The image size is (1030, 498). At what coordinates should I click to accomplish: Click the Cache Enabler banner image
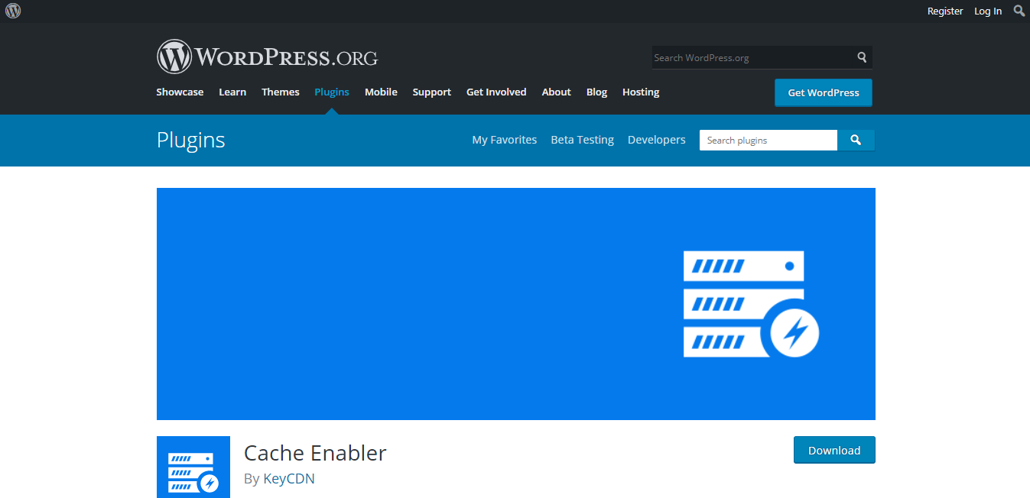(516, 304)
